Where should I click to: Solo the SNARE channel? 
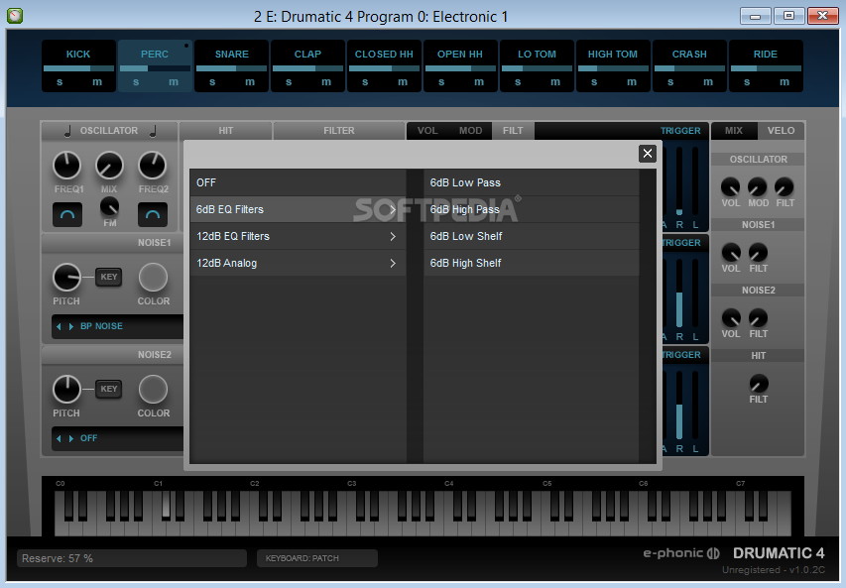(x=212, y=82)
